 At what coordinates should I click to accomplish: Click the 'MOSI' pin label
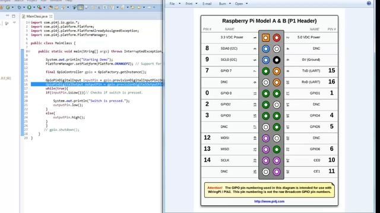pos(224,138)
